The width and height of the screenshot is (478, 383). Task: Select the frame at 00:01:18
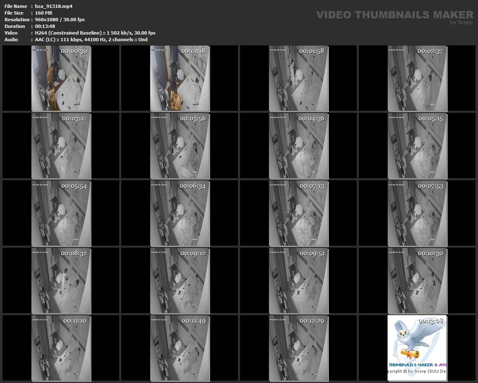click(x=180, y=78)
